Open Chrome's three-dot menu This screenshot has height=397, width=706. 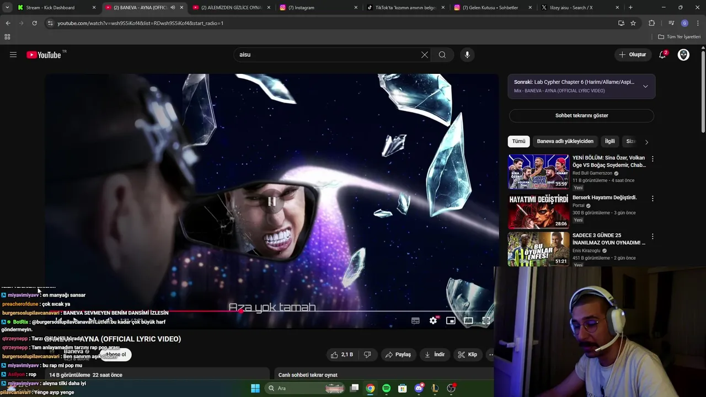click(698, 23)
